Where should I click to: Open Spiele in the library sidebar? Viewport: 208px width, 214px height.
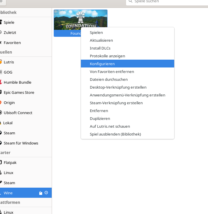26,22
